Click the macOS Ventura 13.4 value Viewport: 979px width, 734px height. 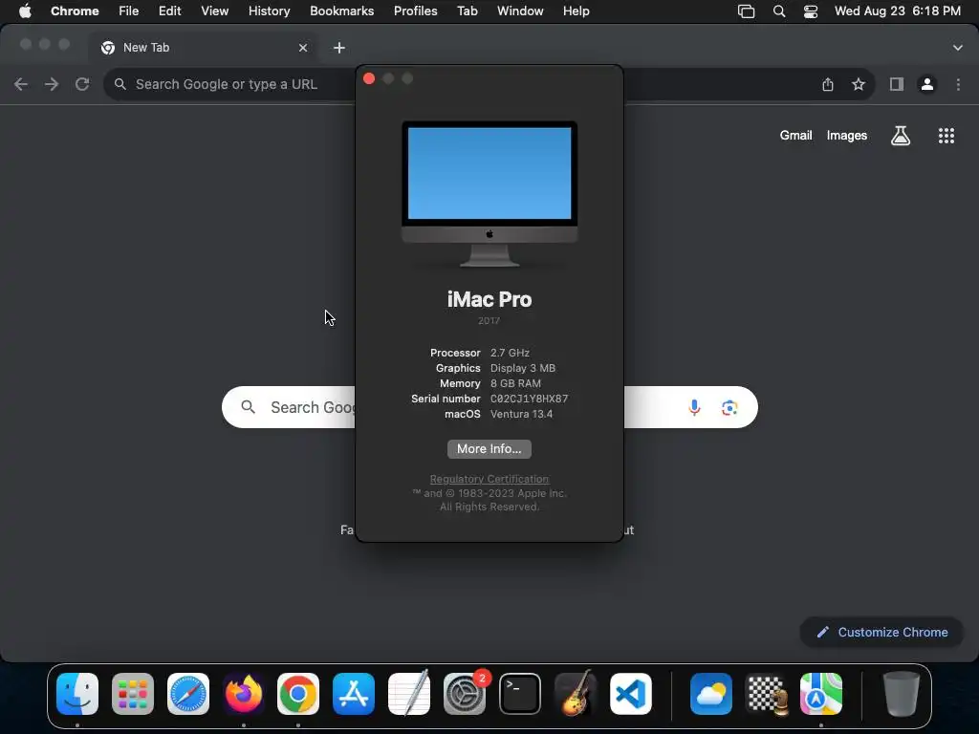[x=521, y=414]
